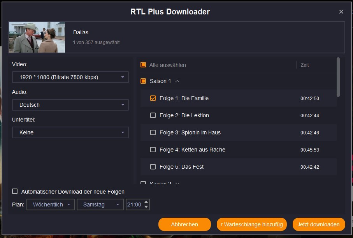Viewport: 353px width, 238px height.
Task: Enable Automatischer Download der neue Folgen
Action: point(15,191)
